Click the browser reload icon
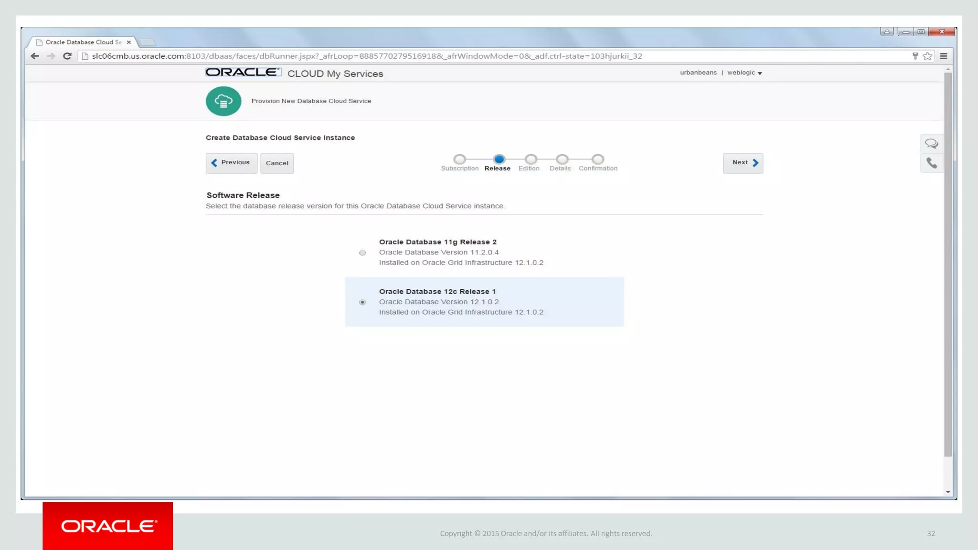The height and width of the screenshot is (550, 978). [67, 56]
